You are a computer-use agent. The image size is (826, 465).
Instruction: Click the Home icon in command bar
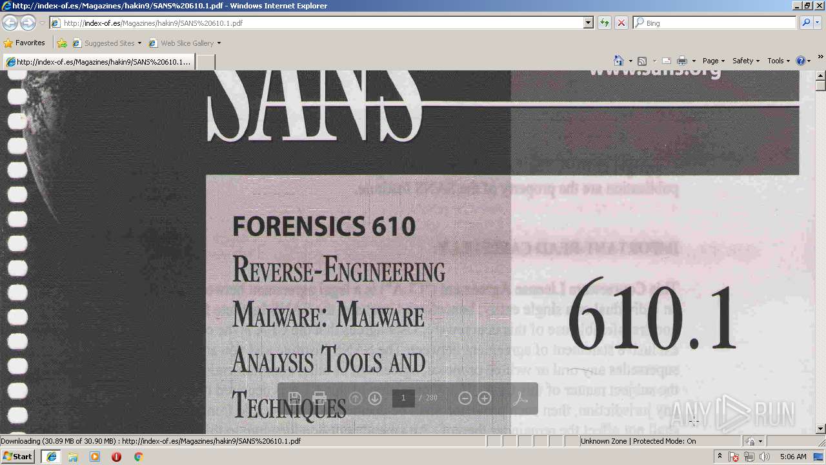click(x=619, y=61)
